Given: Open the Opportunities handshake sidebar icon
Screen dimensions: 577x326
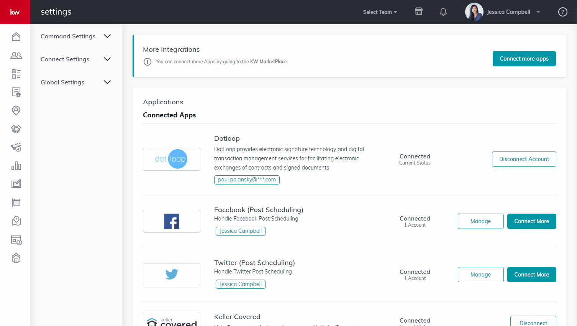Looking at the screenshot, I should (x=16, y=129).
